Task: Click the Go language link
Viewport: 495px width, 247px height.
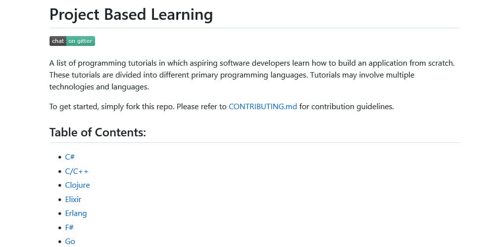Action: coord(70,242)
